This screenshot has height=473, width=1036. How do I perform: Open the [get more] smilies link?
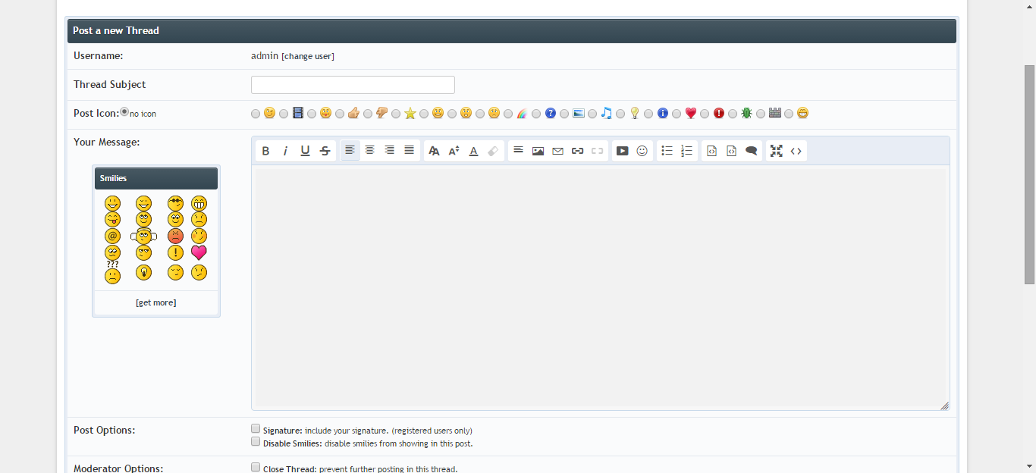click(156, 302)
